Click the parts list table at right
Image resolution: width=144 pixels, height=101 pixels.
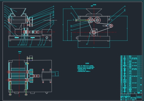click(131, 74)
